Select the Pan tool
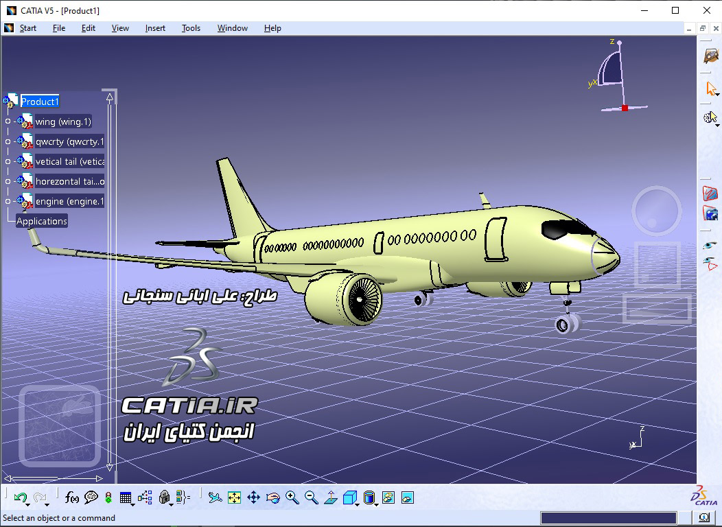Image resolution: width=722 pixels, height=527 pixels. click(x=254, y=497)
